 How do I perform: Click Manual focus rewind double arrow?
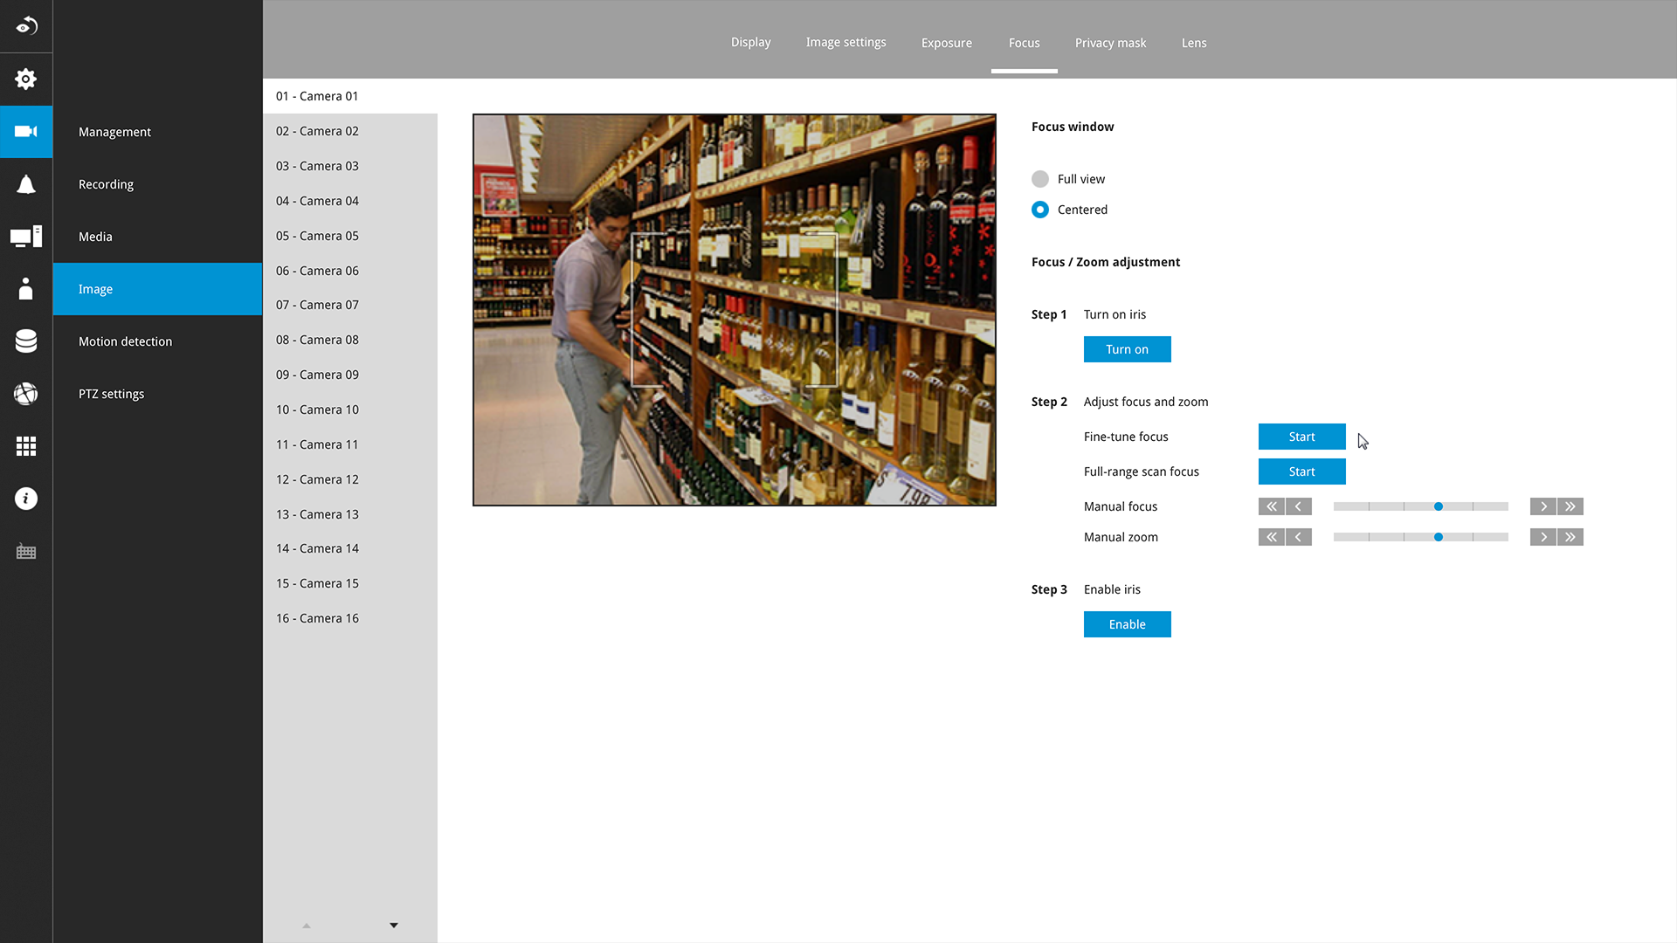point(1271,506)
